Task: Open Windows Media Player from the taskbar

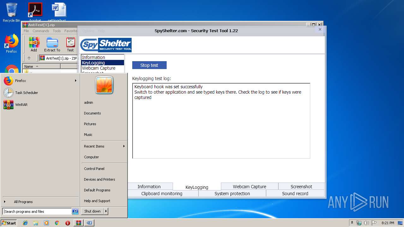Action: click(x=46, y=223)
